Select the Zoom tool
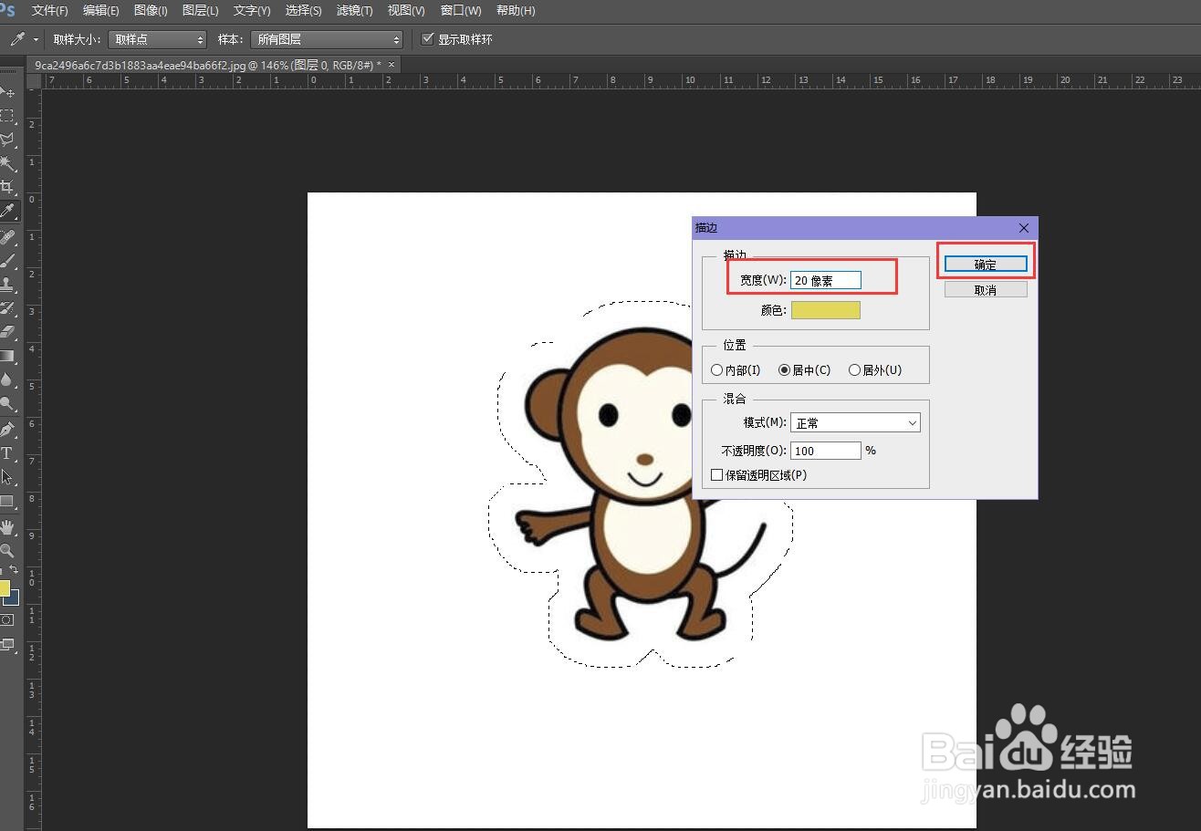 7,551
